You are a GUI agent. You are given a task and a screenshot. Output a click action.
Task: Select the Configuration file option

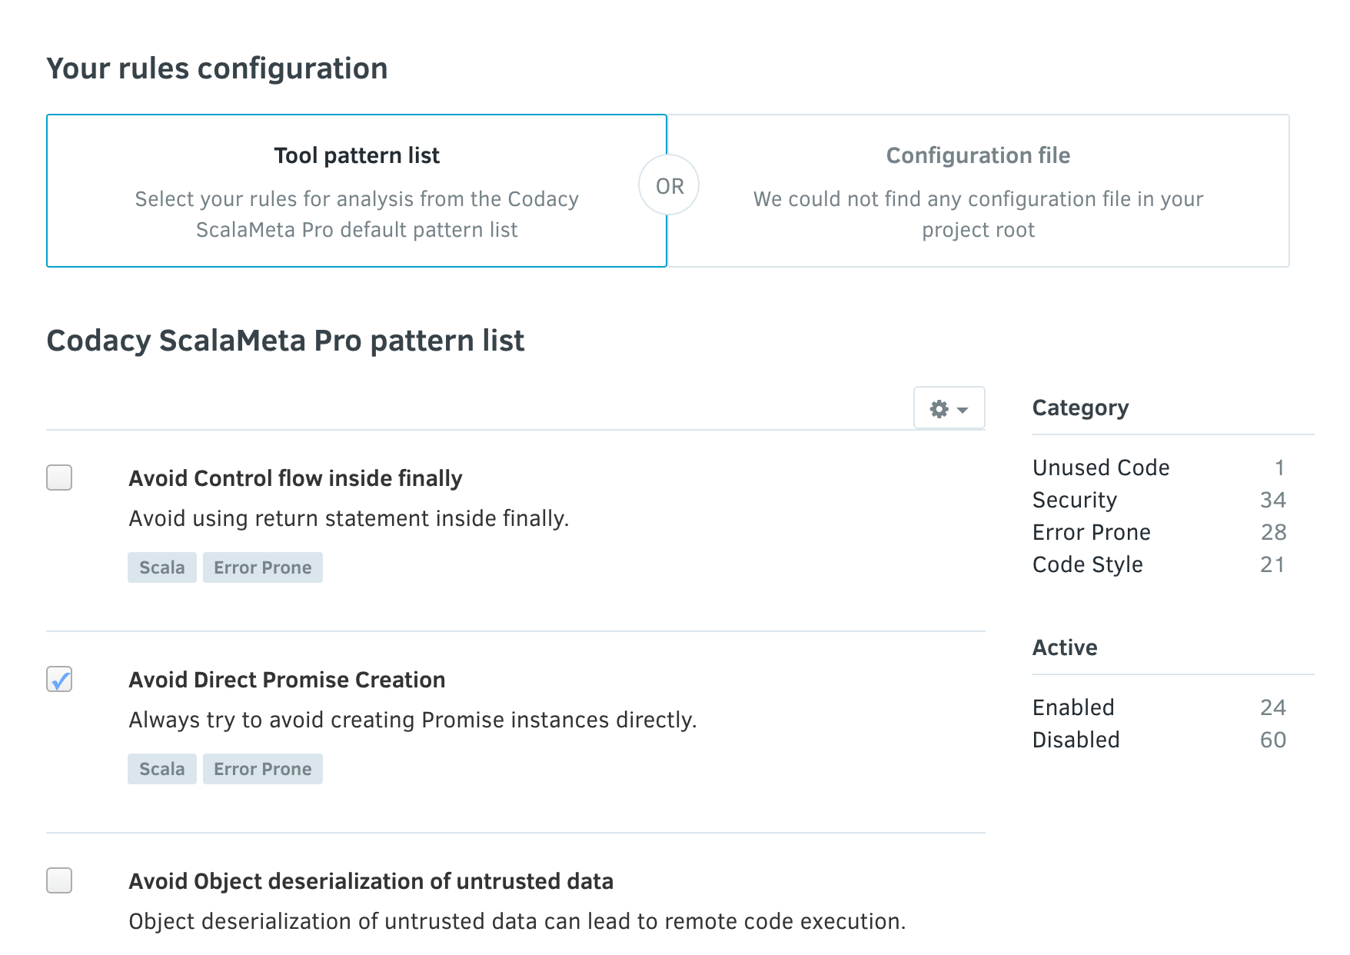[978, 191]
